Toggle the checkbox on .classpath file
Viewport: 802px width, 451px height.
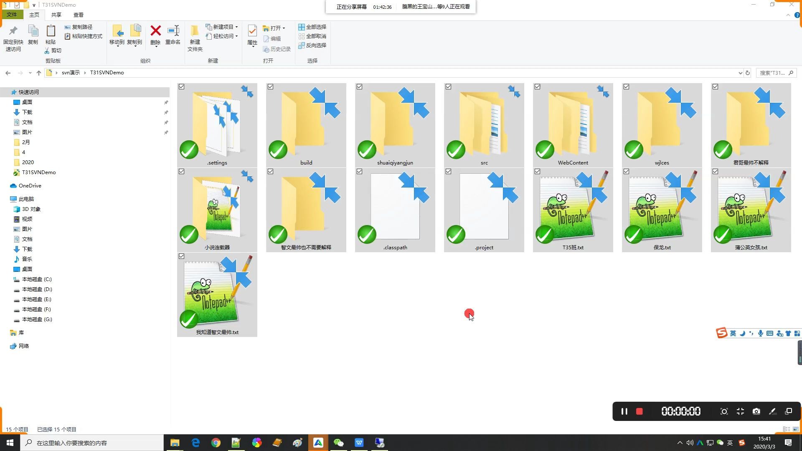pyautogui.click(x=360, y=172)
